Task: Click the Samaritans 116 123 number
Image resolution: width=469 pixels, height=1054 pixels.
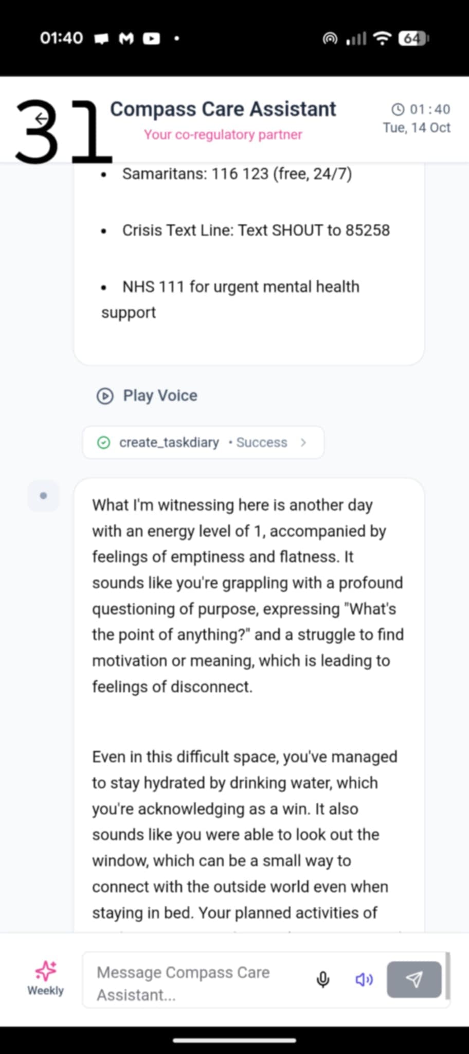Action: click(x=240, y=174)
